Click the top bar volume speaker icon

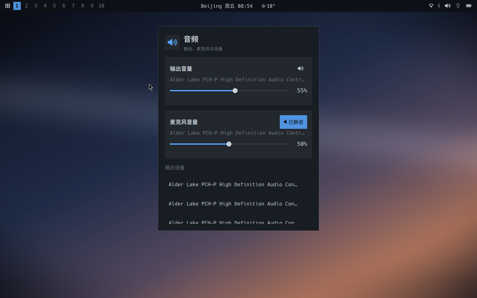447,6
